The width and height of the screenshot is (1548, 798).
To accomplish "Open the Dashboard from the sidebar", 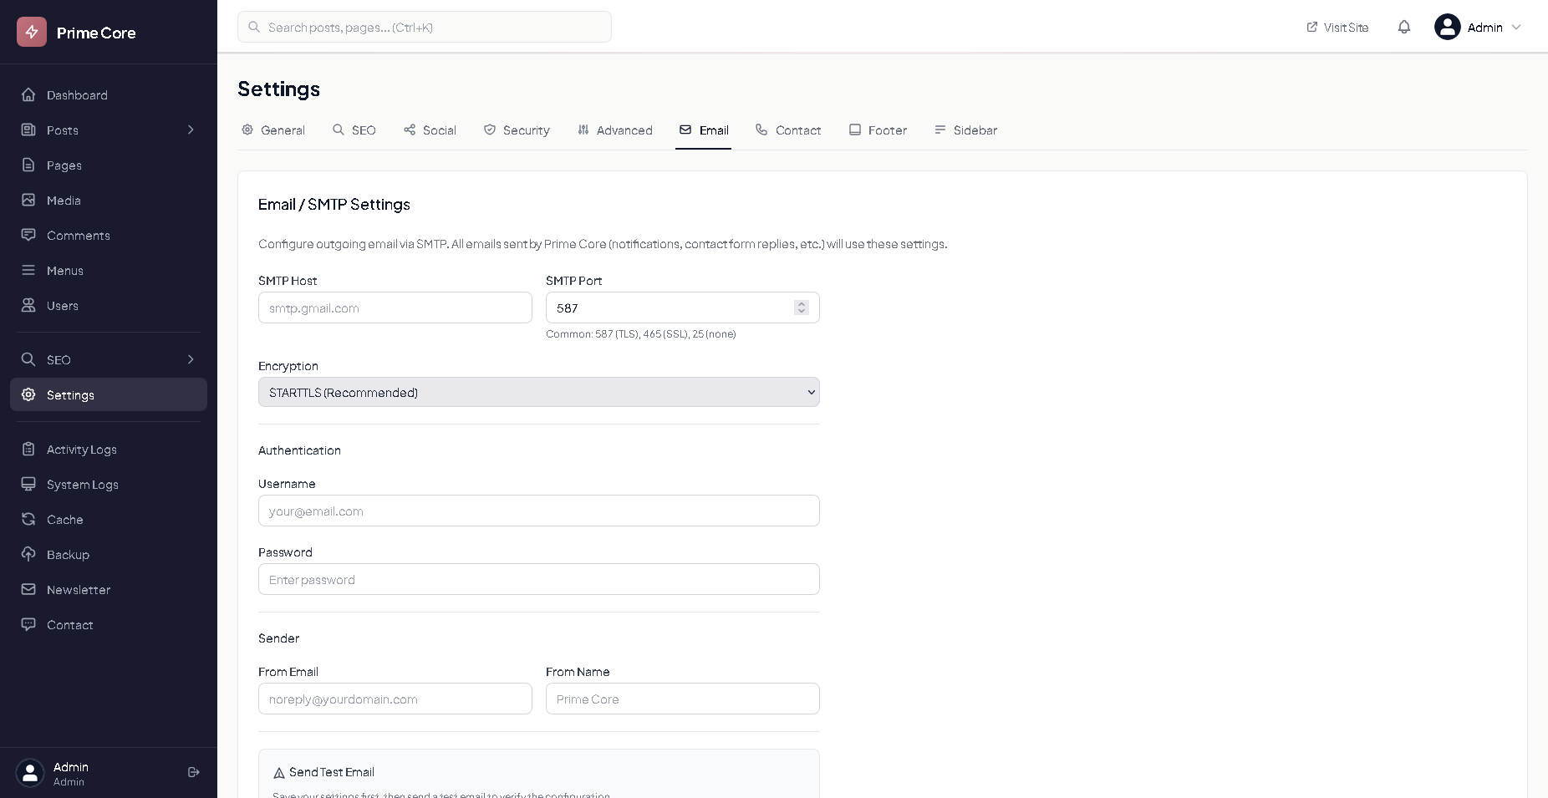I will (77, 94).
